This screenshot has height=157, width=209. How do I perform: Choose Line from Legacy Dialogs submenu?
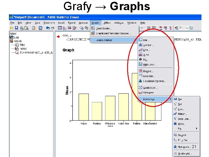coord(156,50)
